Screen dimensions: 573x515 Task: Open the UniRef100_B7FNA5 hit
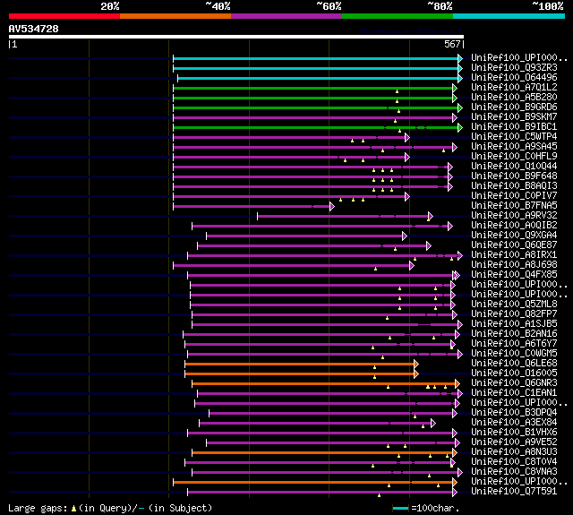point(514,206)
